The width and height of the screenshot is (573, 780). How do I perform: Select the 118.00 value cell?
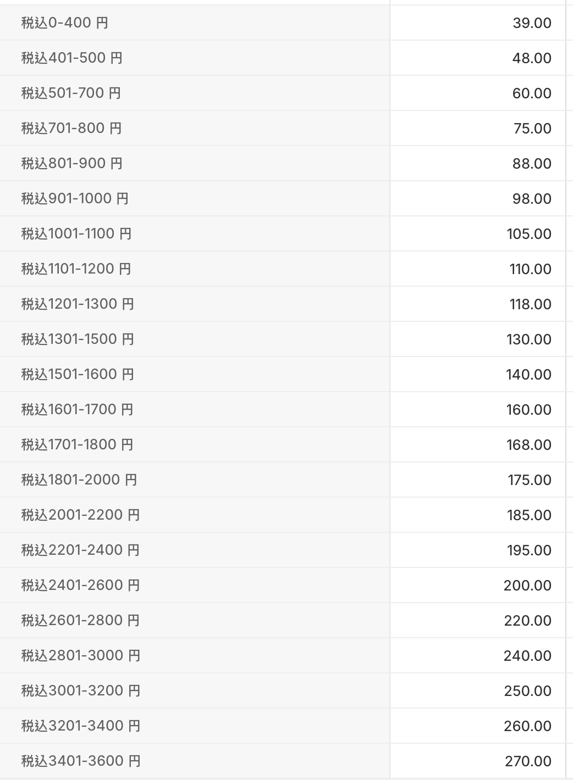[x=530, y=304]
